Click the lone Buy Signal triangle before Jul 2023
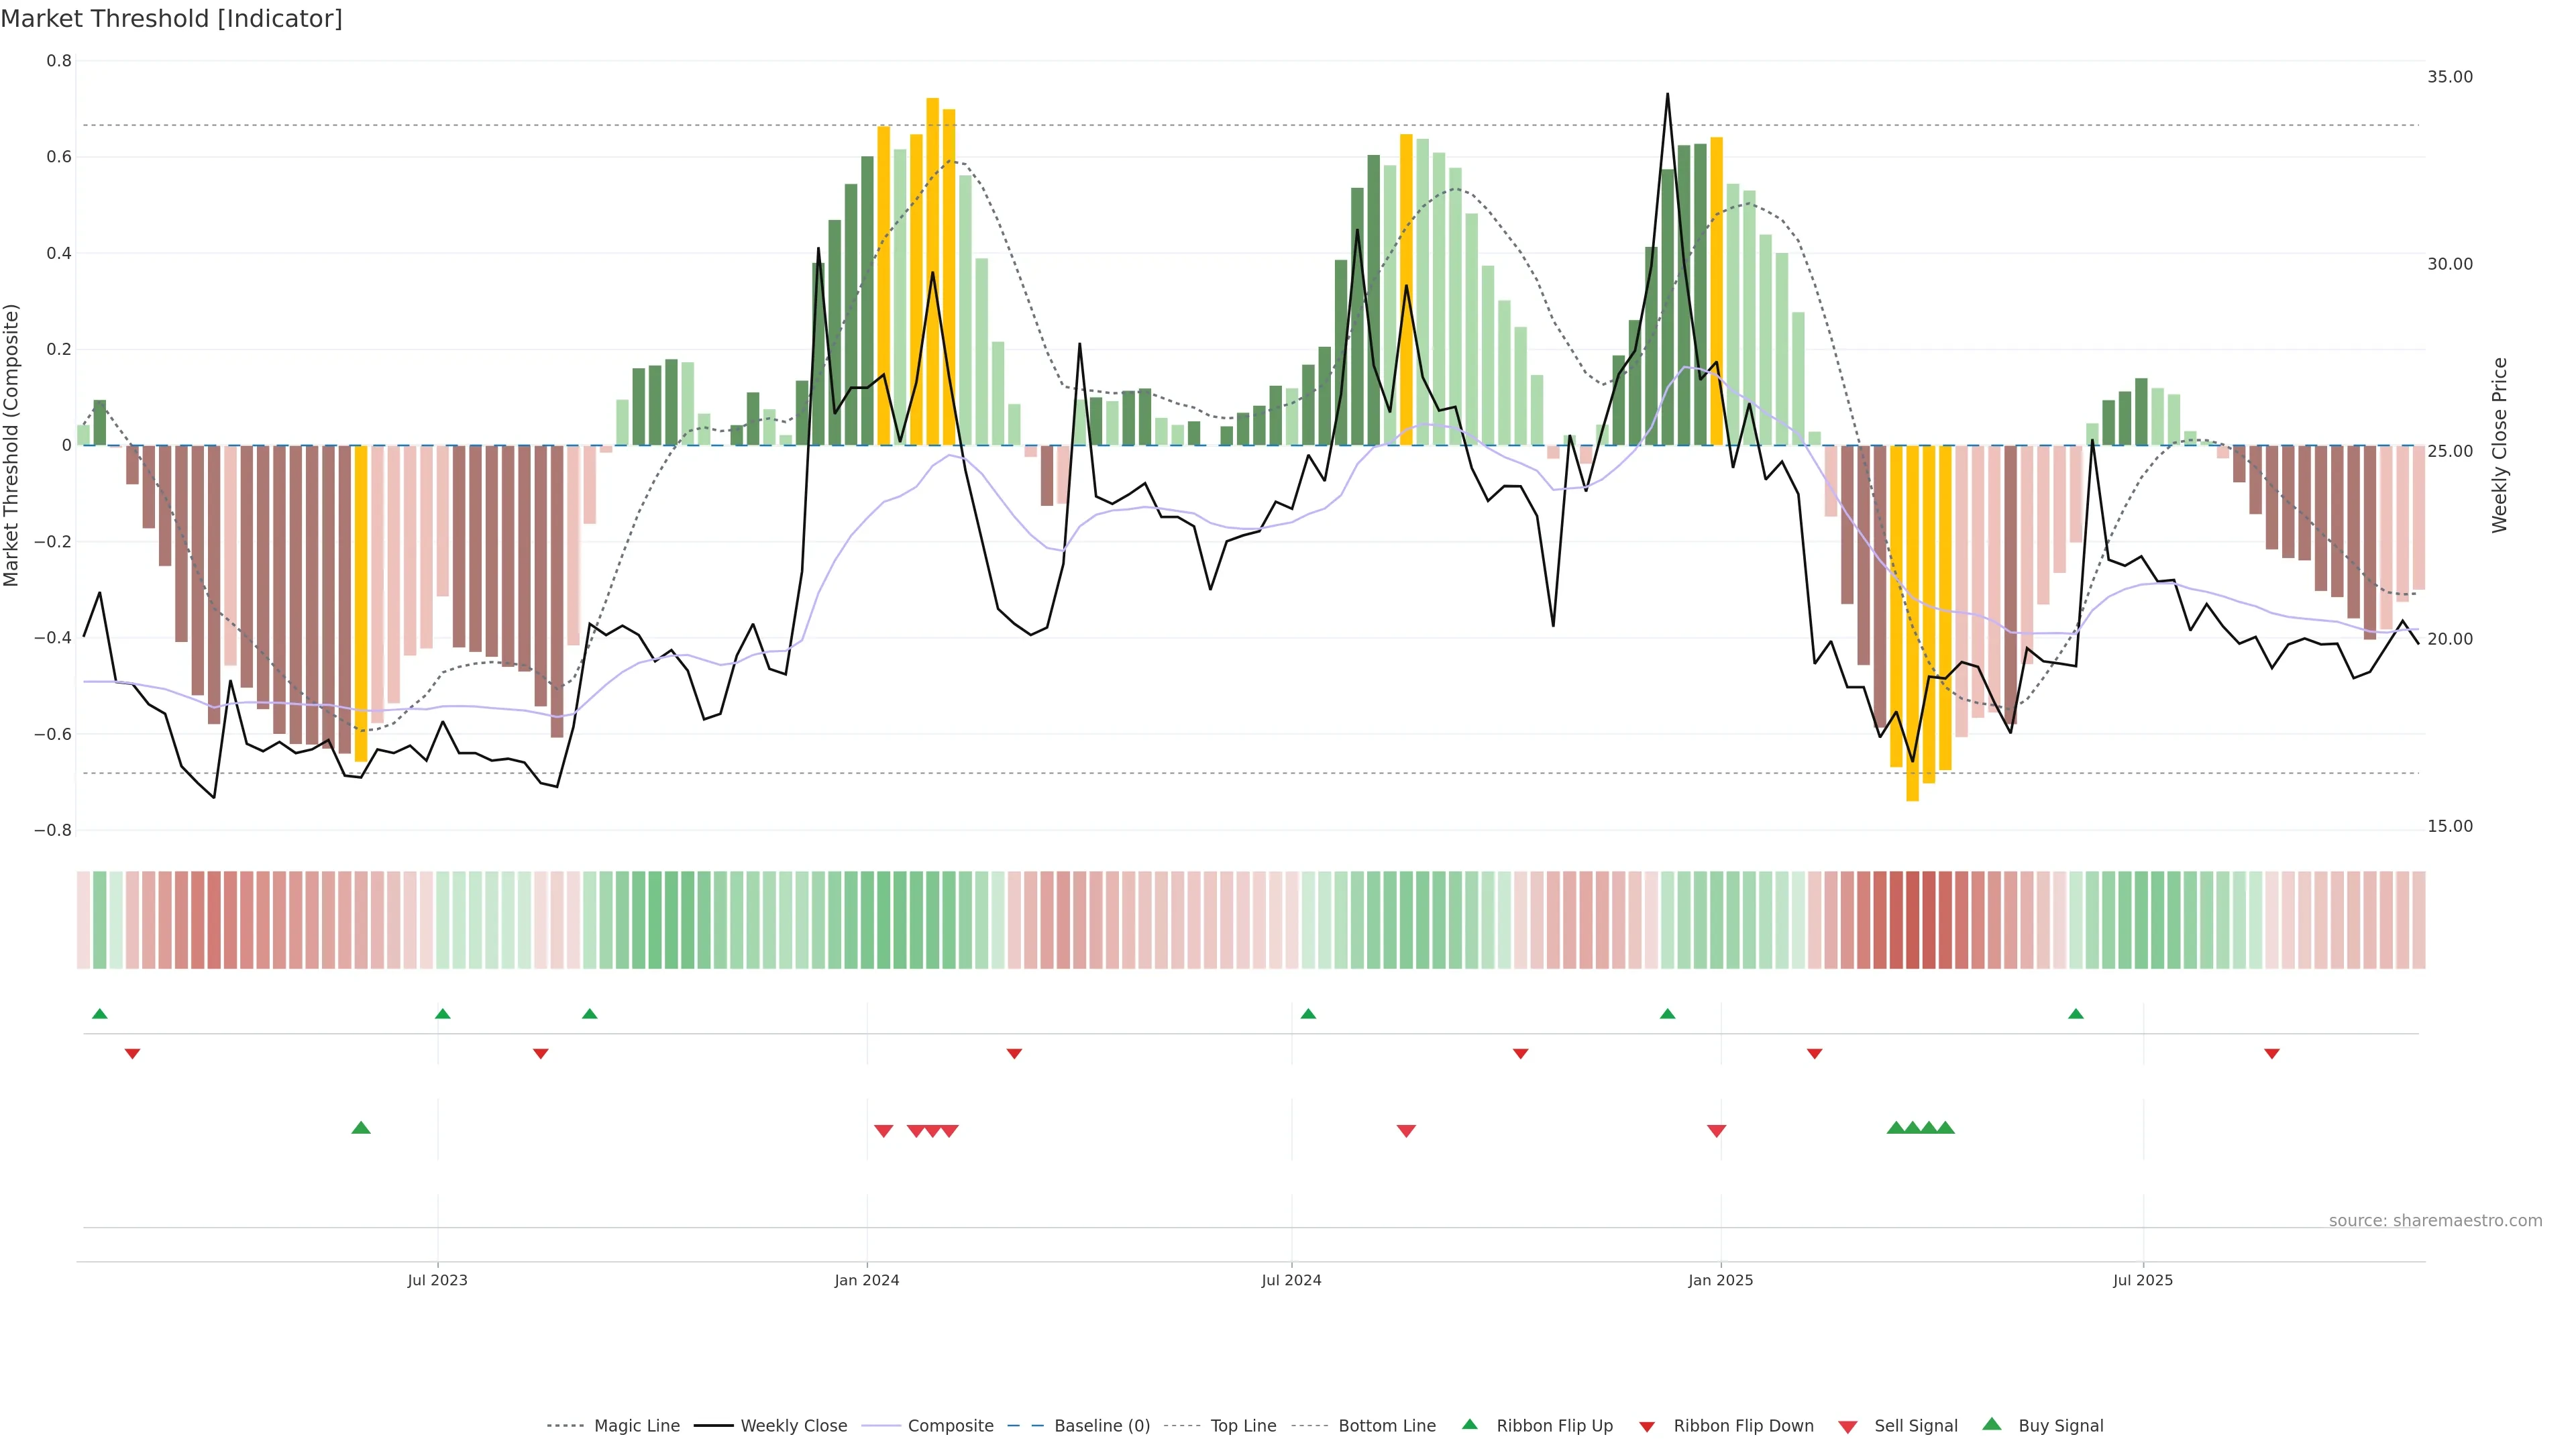This screenshot has height=1449, width=2576. [361, 1128]
